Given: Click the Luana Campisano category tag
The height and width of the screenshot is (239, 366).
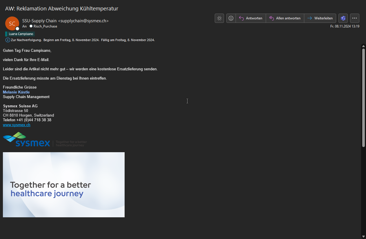Looking at the screenshot, I should click(x=21, y=34).
